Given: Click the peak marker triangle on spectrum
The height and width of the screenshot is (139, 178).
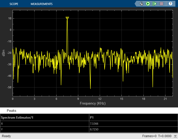Looking at the screenshot, I should tap(67, 18).
